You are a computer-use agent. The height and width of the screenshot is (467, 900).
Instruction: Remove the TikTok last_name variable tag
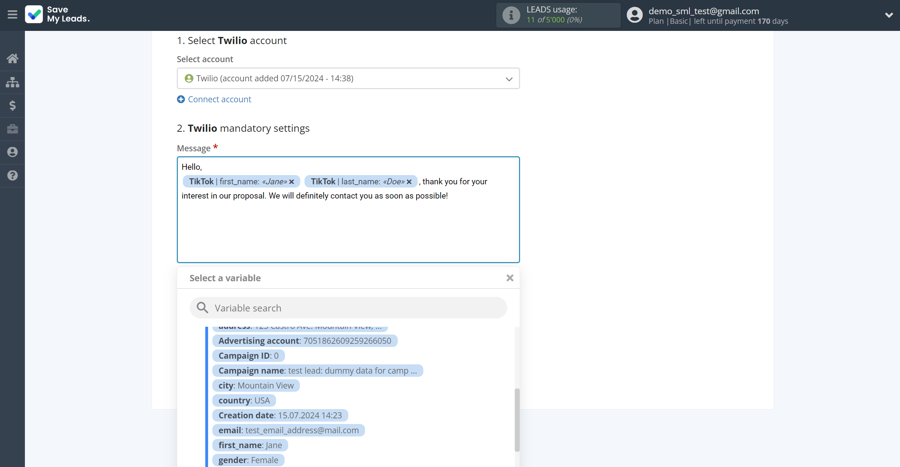[x=409, y=182]
